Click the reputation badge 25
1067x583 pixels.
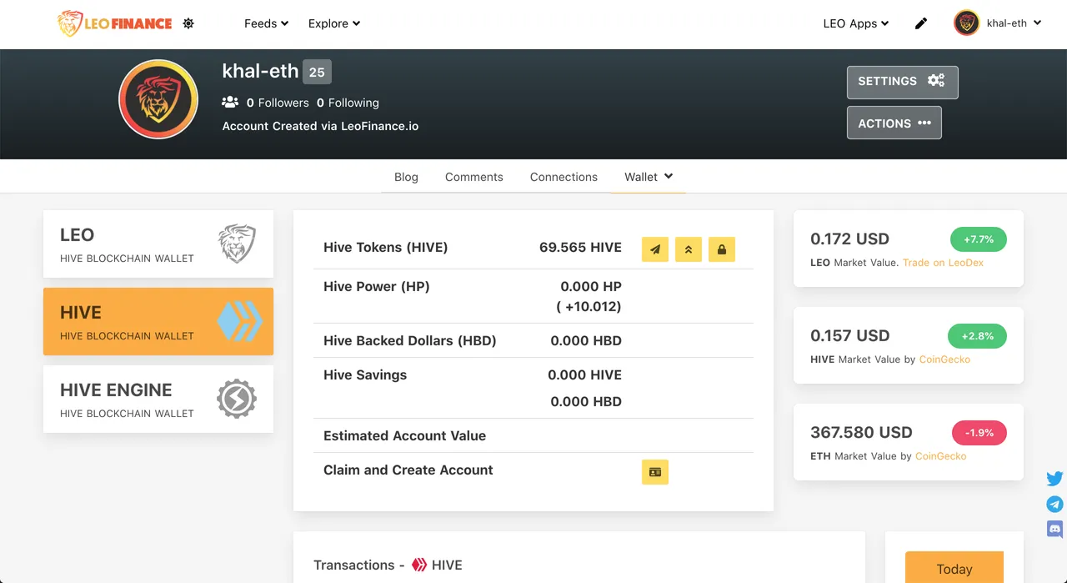pyautogui.click(x=317, y=72)
